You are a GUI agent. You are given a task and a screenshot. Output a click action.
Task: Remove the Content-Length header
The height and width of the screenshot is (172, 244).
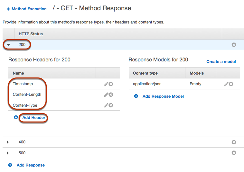pyautogui.click(x=111, y=95)
